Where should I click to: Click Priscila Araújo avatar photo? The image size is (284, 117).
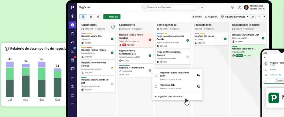coord(246,7)
